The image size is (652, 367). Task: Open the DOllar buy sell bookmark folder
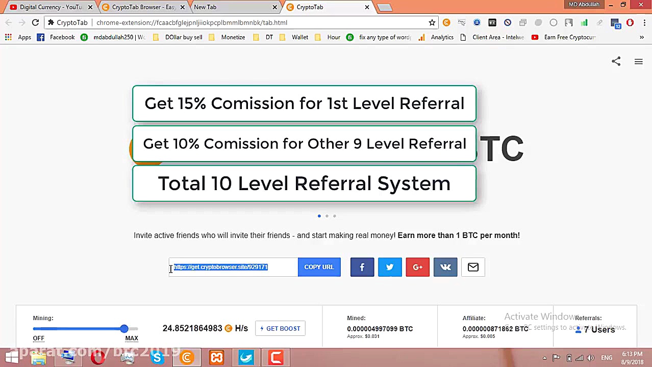tap(178, 37)
